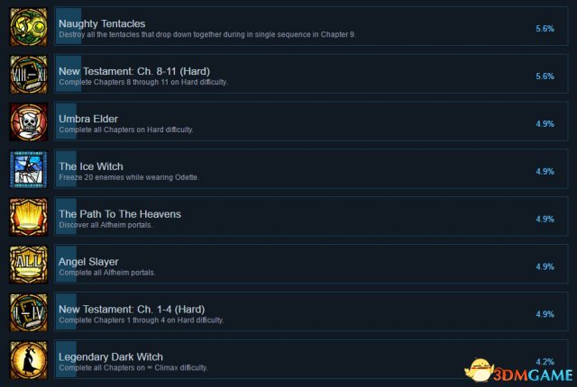Click the Angel Slayer achievement title
The width and height of the screenshot is (577, 387).
[88, 261]
